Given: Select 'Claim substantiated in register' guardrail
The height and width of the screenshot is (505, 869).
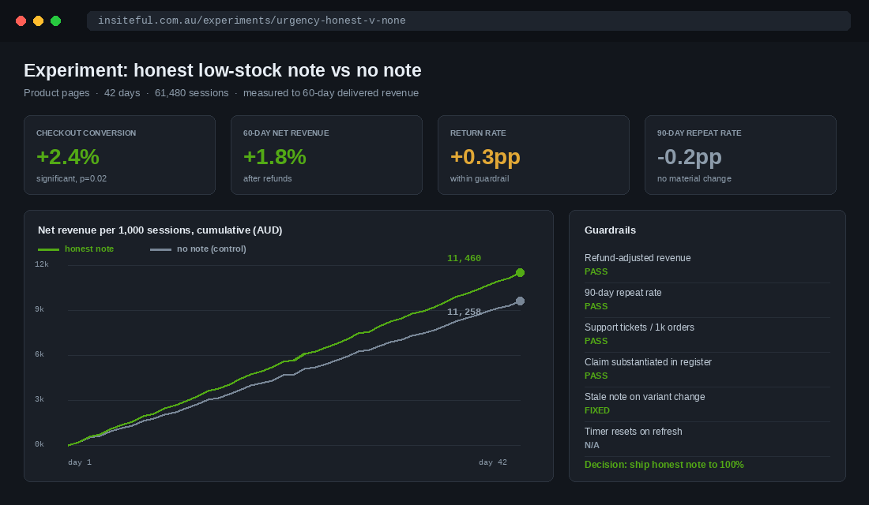Looking at the screenshot, I should 707,369.
